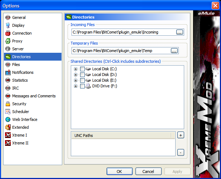Click the DVD Drive (F:) disc icon
The image size is (221, 179).
point(88,86)
